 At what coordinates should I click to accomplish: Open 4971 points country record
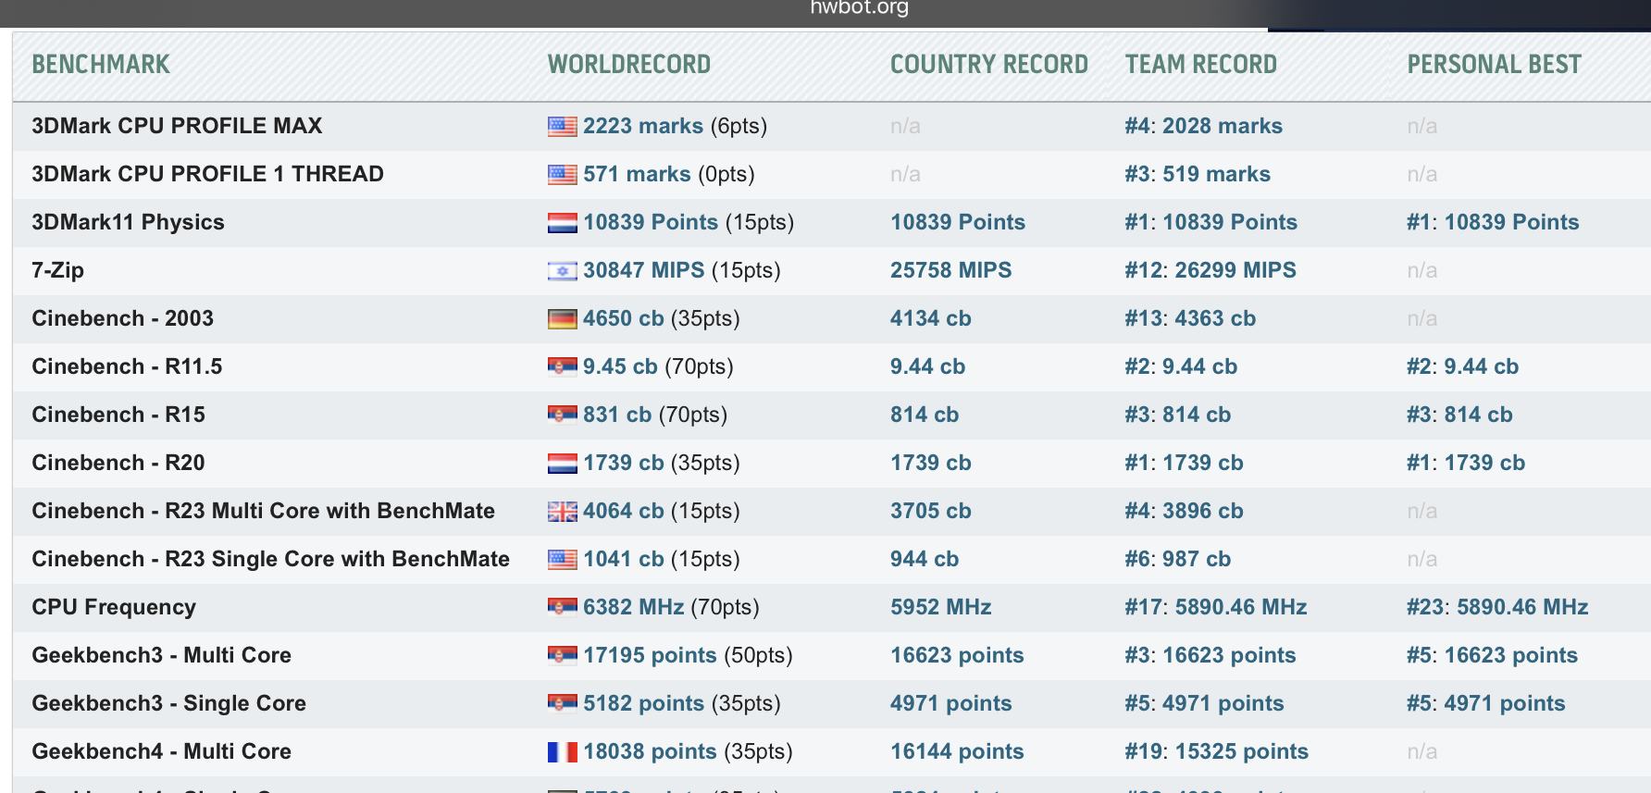click(x=951, y=703)
